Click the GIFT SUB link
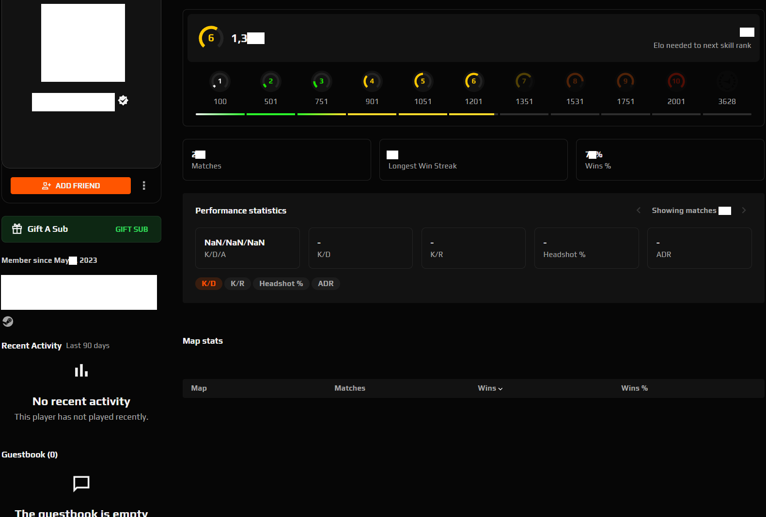Viewport: 766px width, 517px height. (x=131, y=229)
